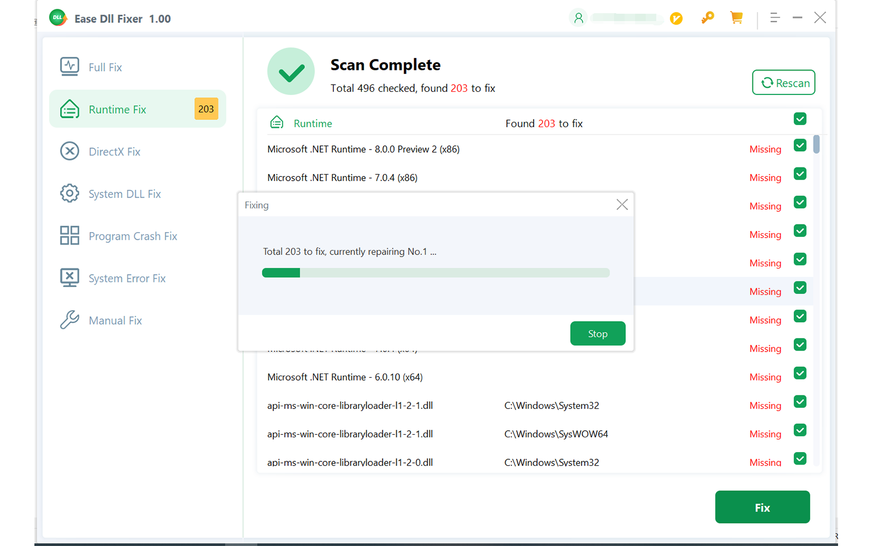Uncheck the checkbox in the highlighted row
Screen dimensions: 873x546
coord(800,288)
